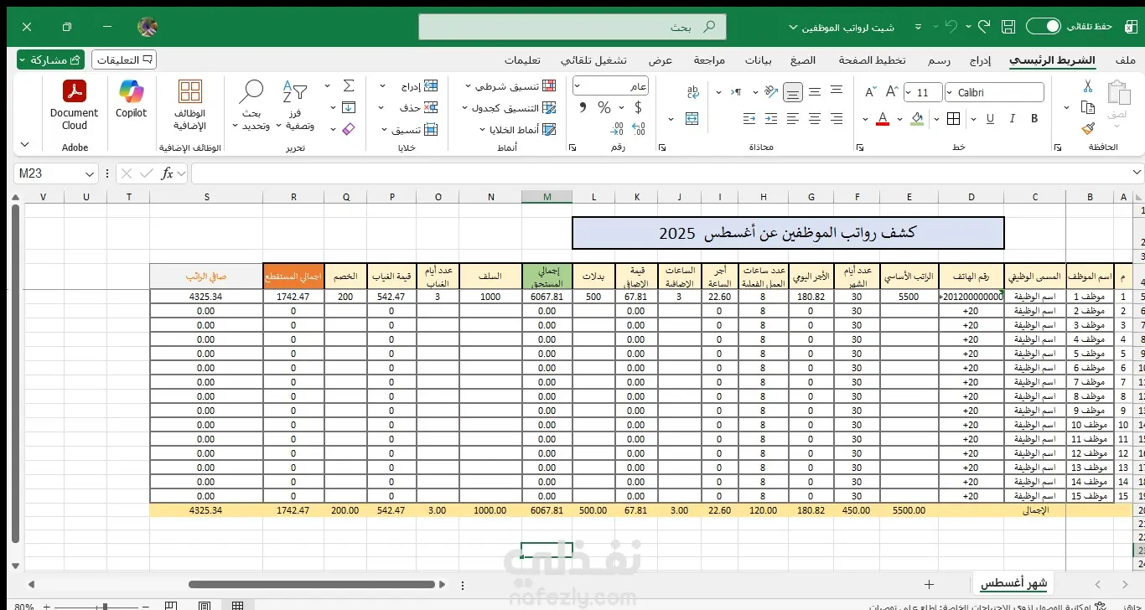The width and height of the screenshot is (1145, 610).
Task: Switch to the Review (مراجعة) tab
Action: [x=709, y=60]
